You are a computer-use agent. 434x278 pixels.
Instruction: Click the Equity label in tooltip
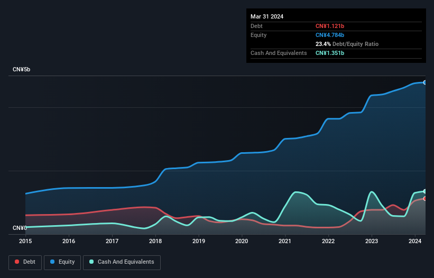coord(258,35)
